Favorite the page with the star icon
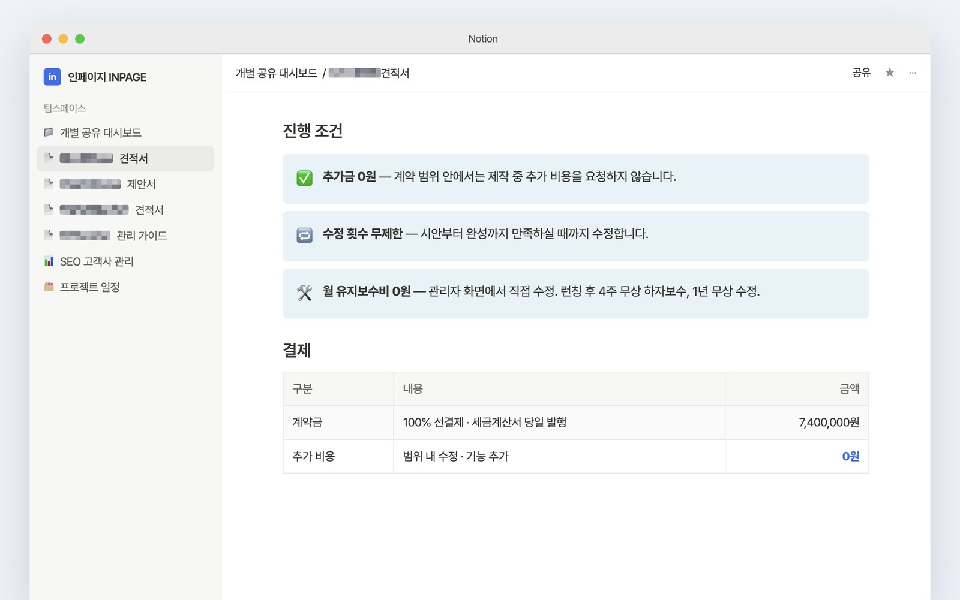The height and width of the screenshot is (600, 960). click(890, 73)
